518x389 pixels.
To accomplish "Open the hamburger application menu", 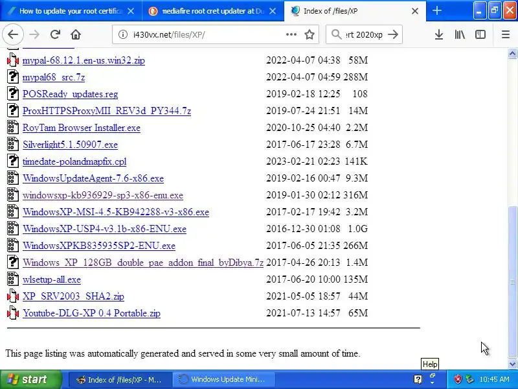I will coord(506,34).
